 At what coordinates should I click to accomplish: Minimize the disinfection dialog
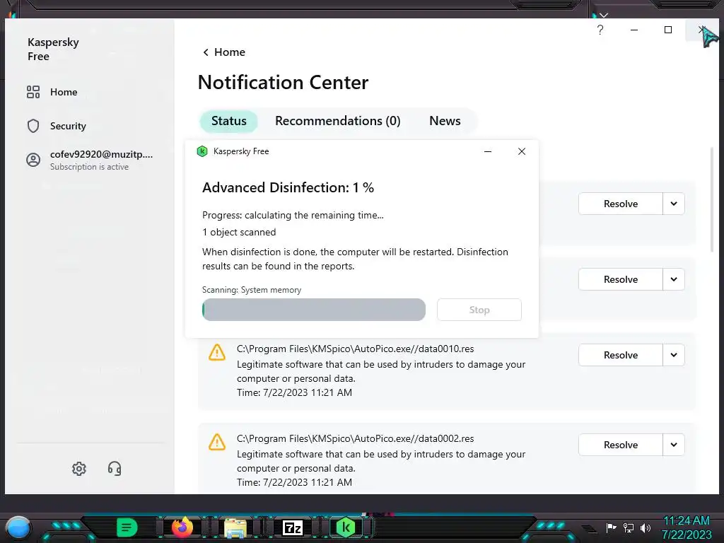click(x=488, y=151)
